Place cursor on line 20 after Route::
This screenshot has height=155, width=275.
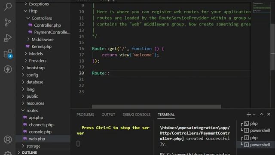(x=110, y=73)
